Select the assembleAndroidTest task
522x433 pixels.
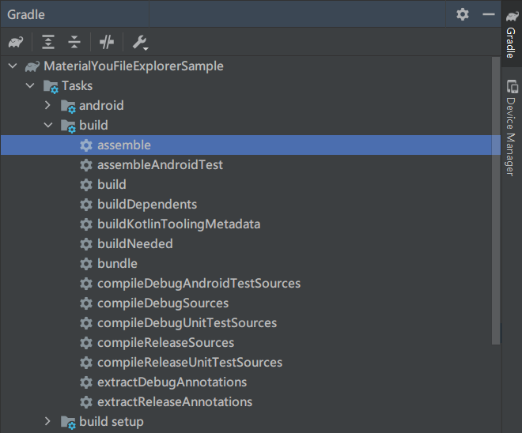(x=159, y=165)
